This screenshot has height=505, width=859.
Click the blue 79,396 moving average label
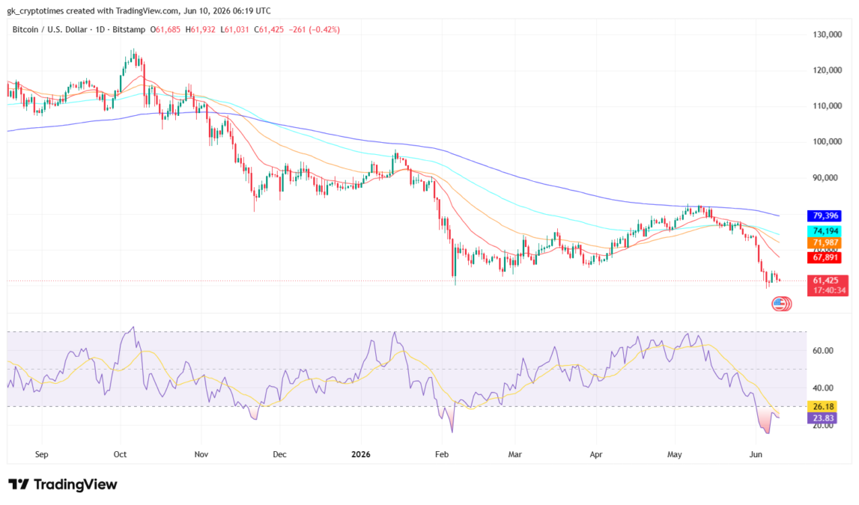(825, 215)
